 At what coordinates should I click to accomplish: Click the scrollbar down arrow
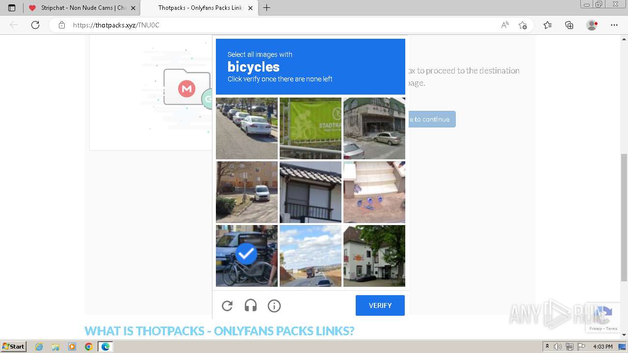click(624, 335)
